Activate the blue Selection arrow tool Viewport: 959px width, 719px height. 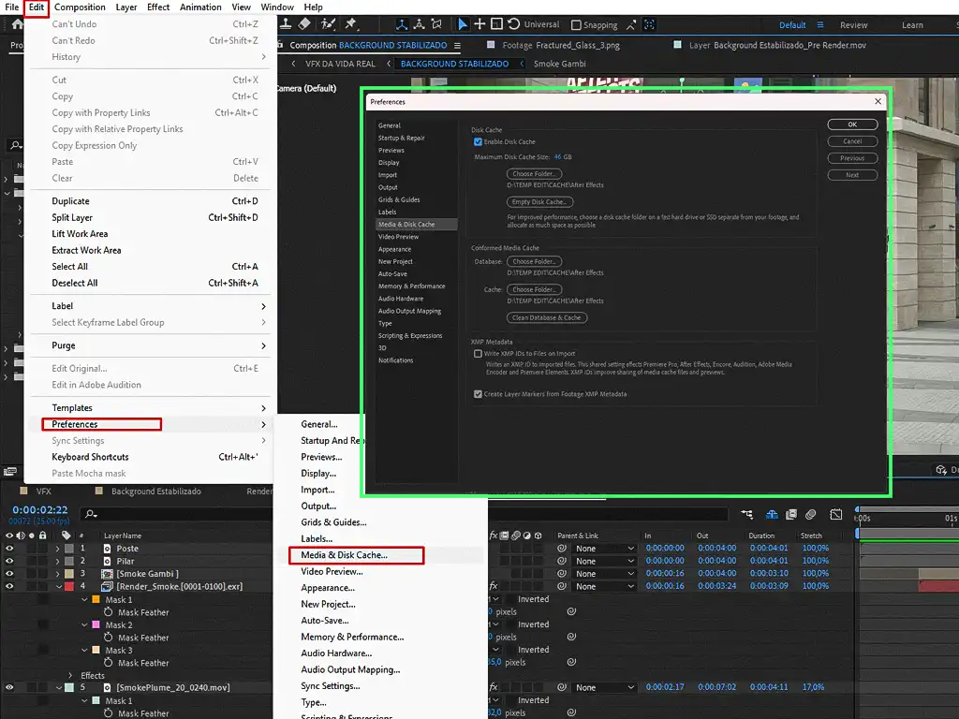tap(463, 24)
